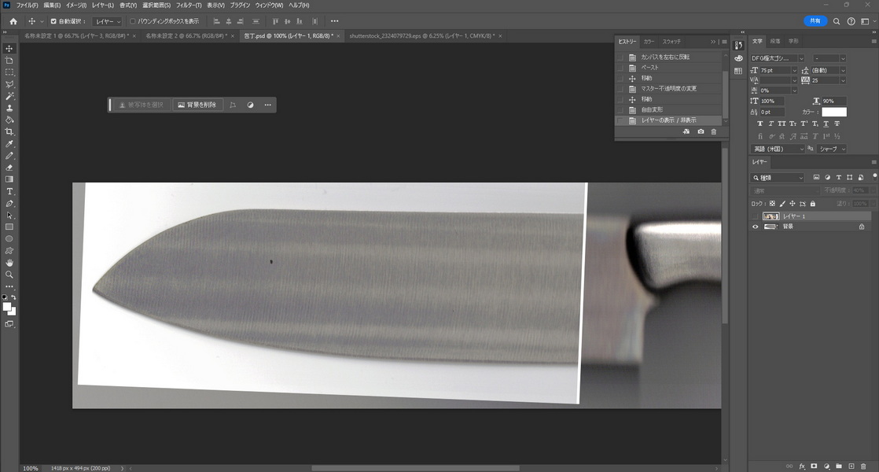The height and width of the screenshot is (472, 879).
Task: Create a new snapshot with the camera icon
Action: pos(701,131)
